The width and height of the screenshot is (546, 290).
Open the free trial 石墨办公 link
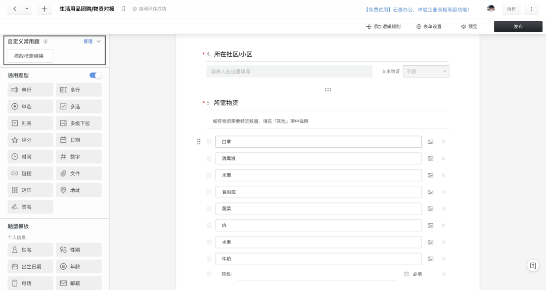417,10
